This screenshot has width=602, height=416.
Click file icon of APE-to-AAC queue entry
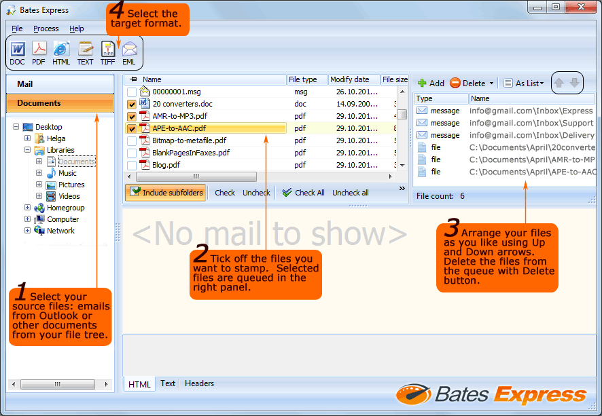[x=422, y=172]
